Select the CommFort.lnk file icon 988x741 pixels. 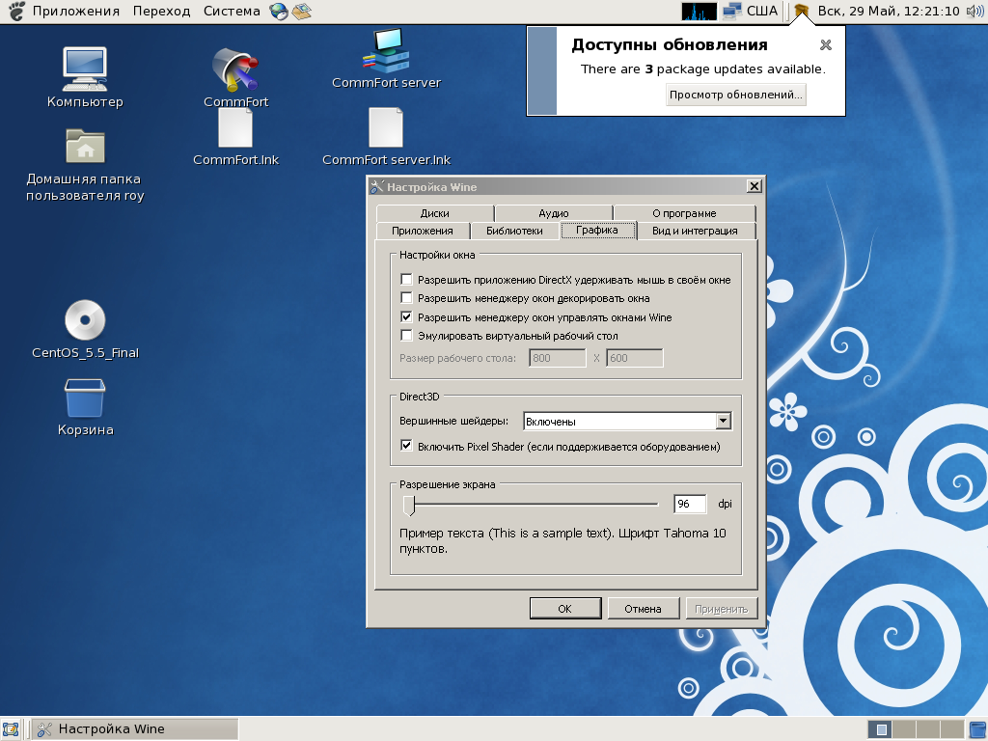pyautogui.click(x=235, y=128)
